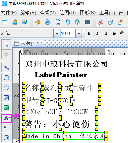Paste from clipboard icon
The height and width of the screenshot is (143, 128).
(x=120, y=22)
